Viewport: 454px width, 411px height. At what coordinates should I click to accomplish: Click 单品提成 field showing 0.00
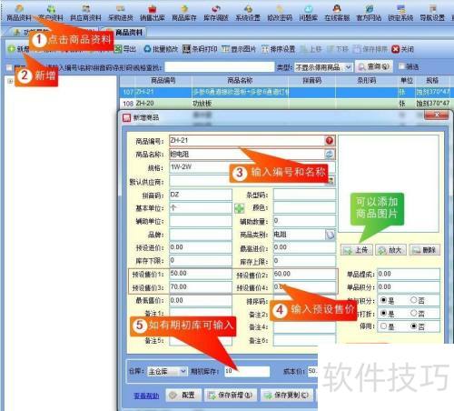(409, 274)
